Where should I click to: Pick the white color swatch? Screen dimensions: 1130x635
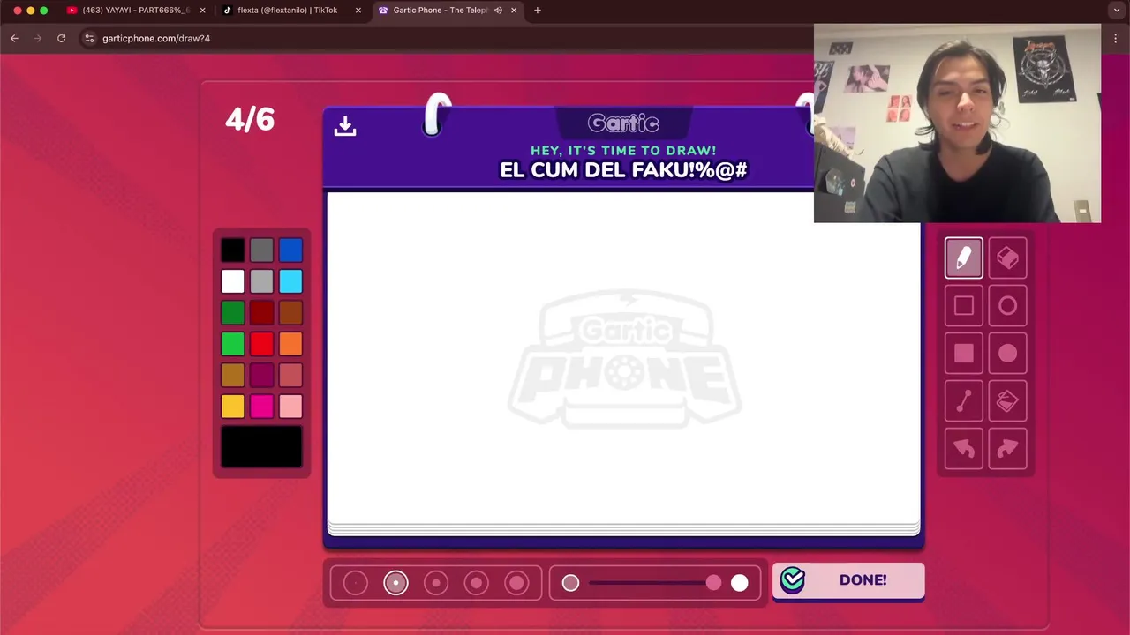(x=232, y=281)
